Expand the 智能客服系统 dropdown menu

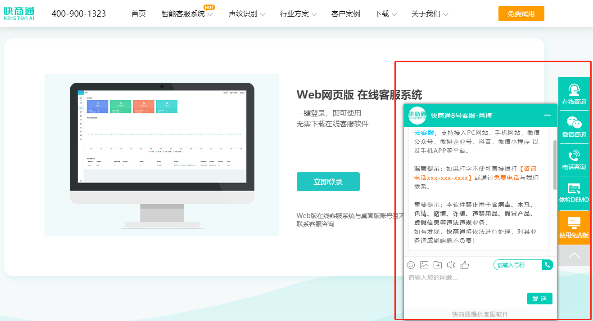(x=187, y=14)
